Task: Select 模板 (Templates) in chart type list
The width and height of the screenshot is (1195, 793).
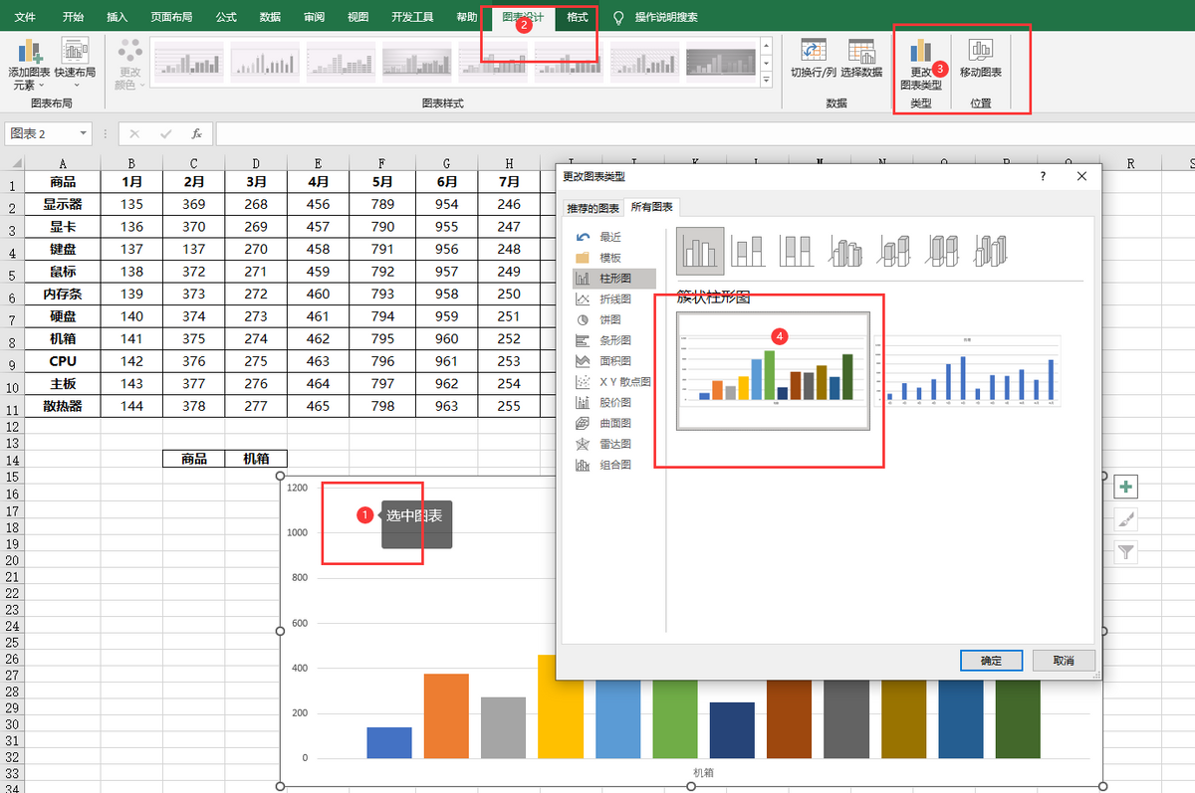Action: pyautogui.click(x=612, y=258)
